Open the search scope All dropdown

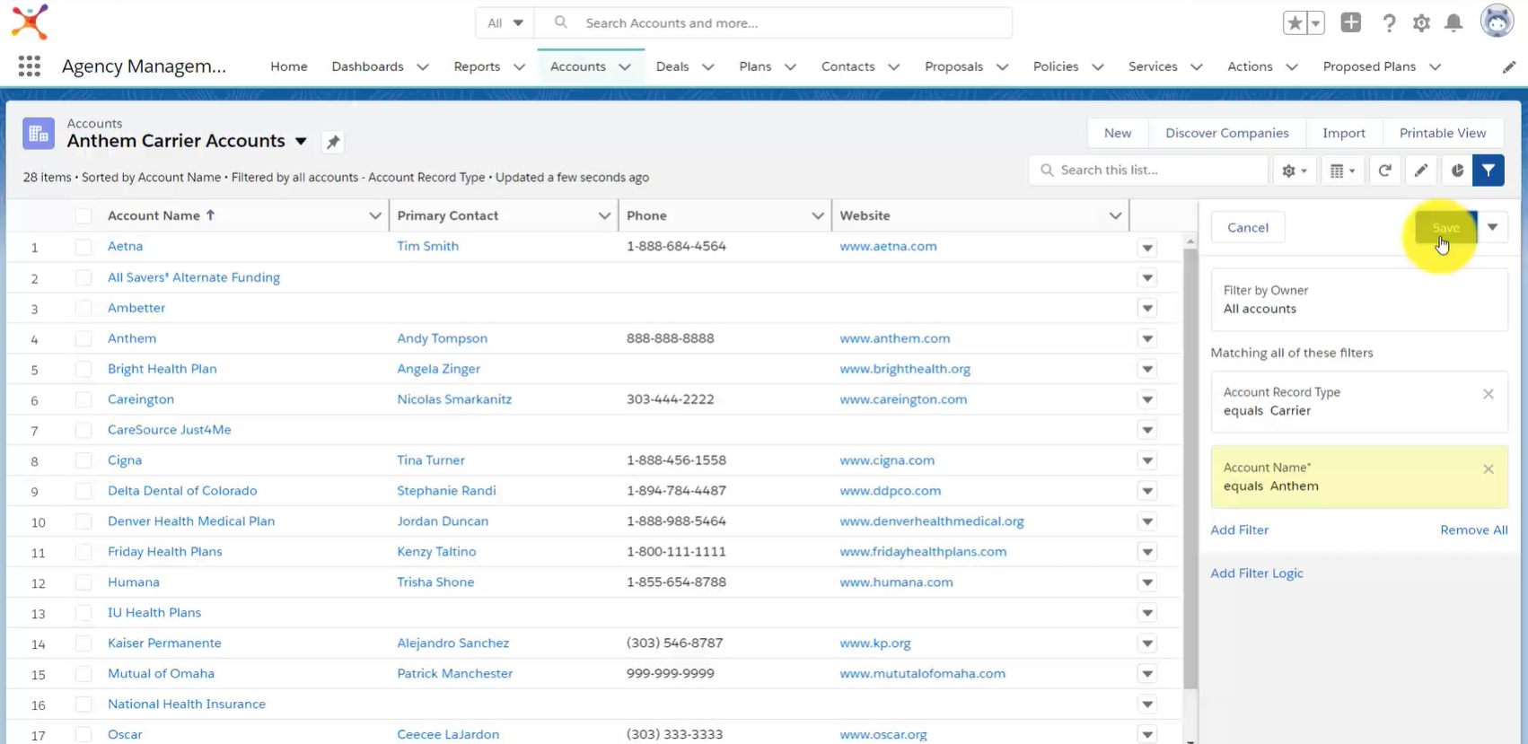(x=505, y=23)
